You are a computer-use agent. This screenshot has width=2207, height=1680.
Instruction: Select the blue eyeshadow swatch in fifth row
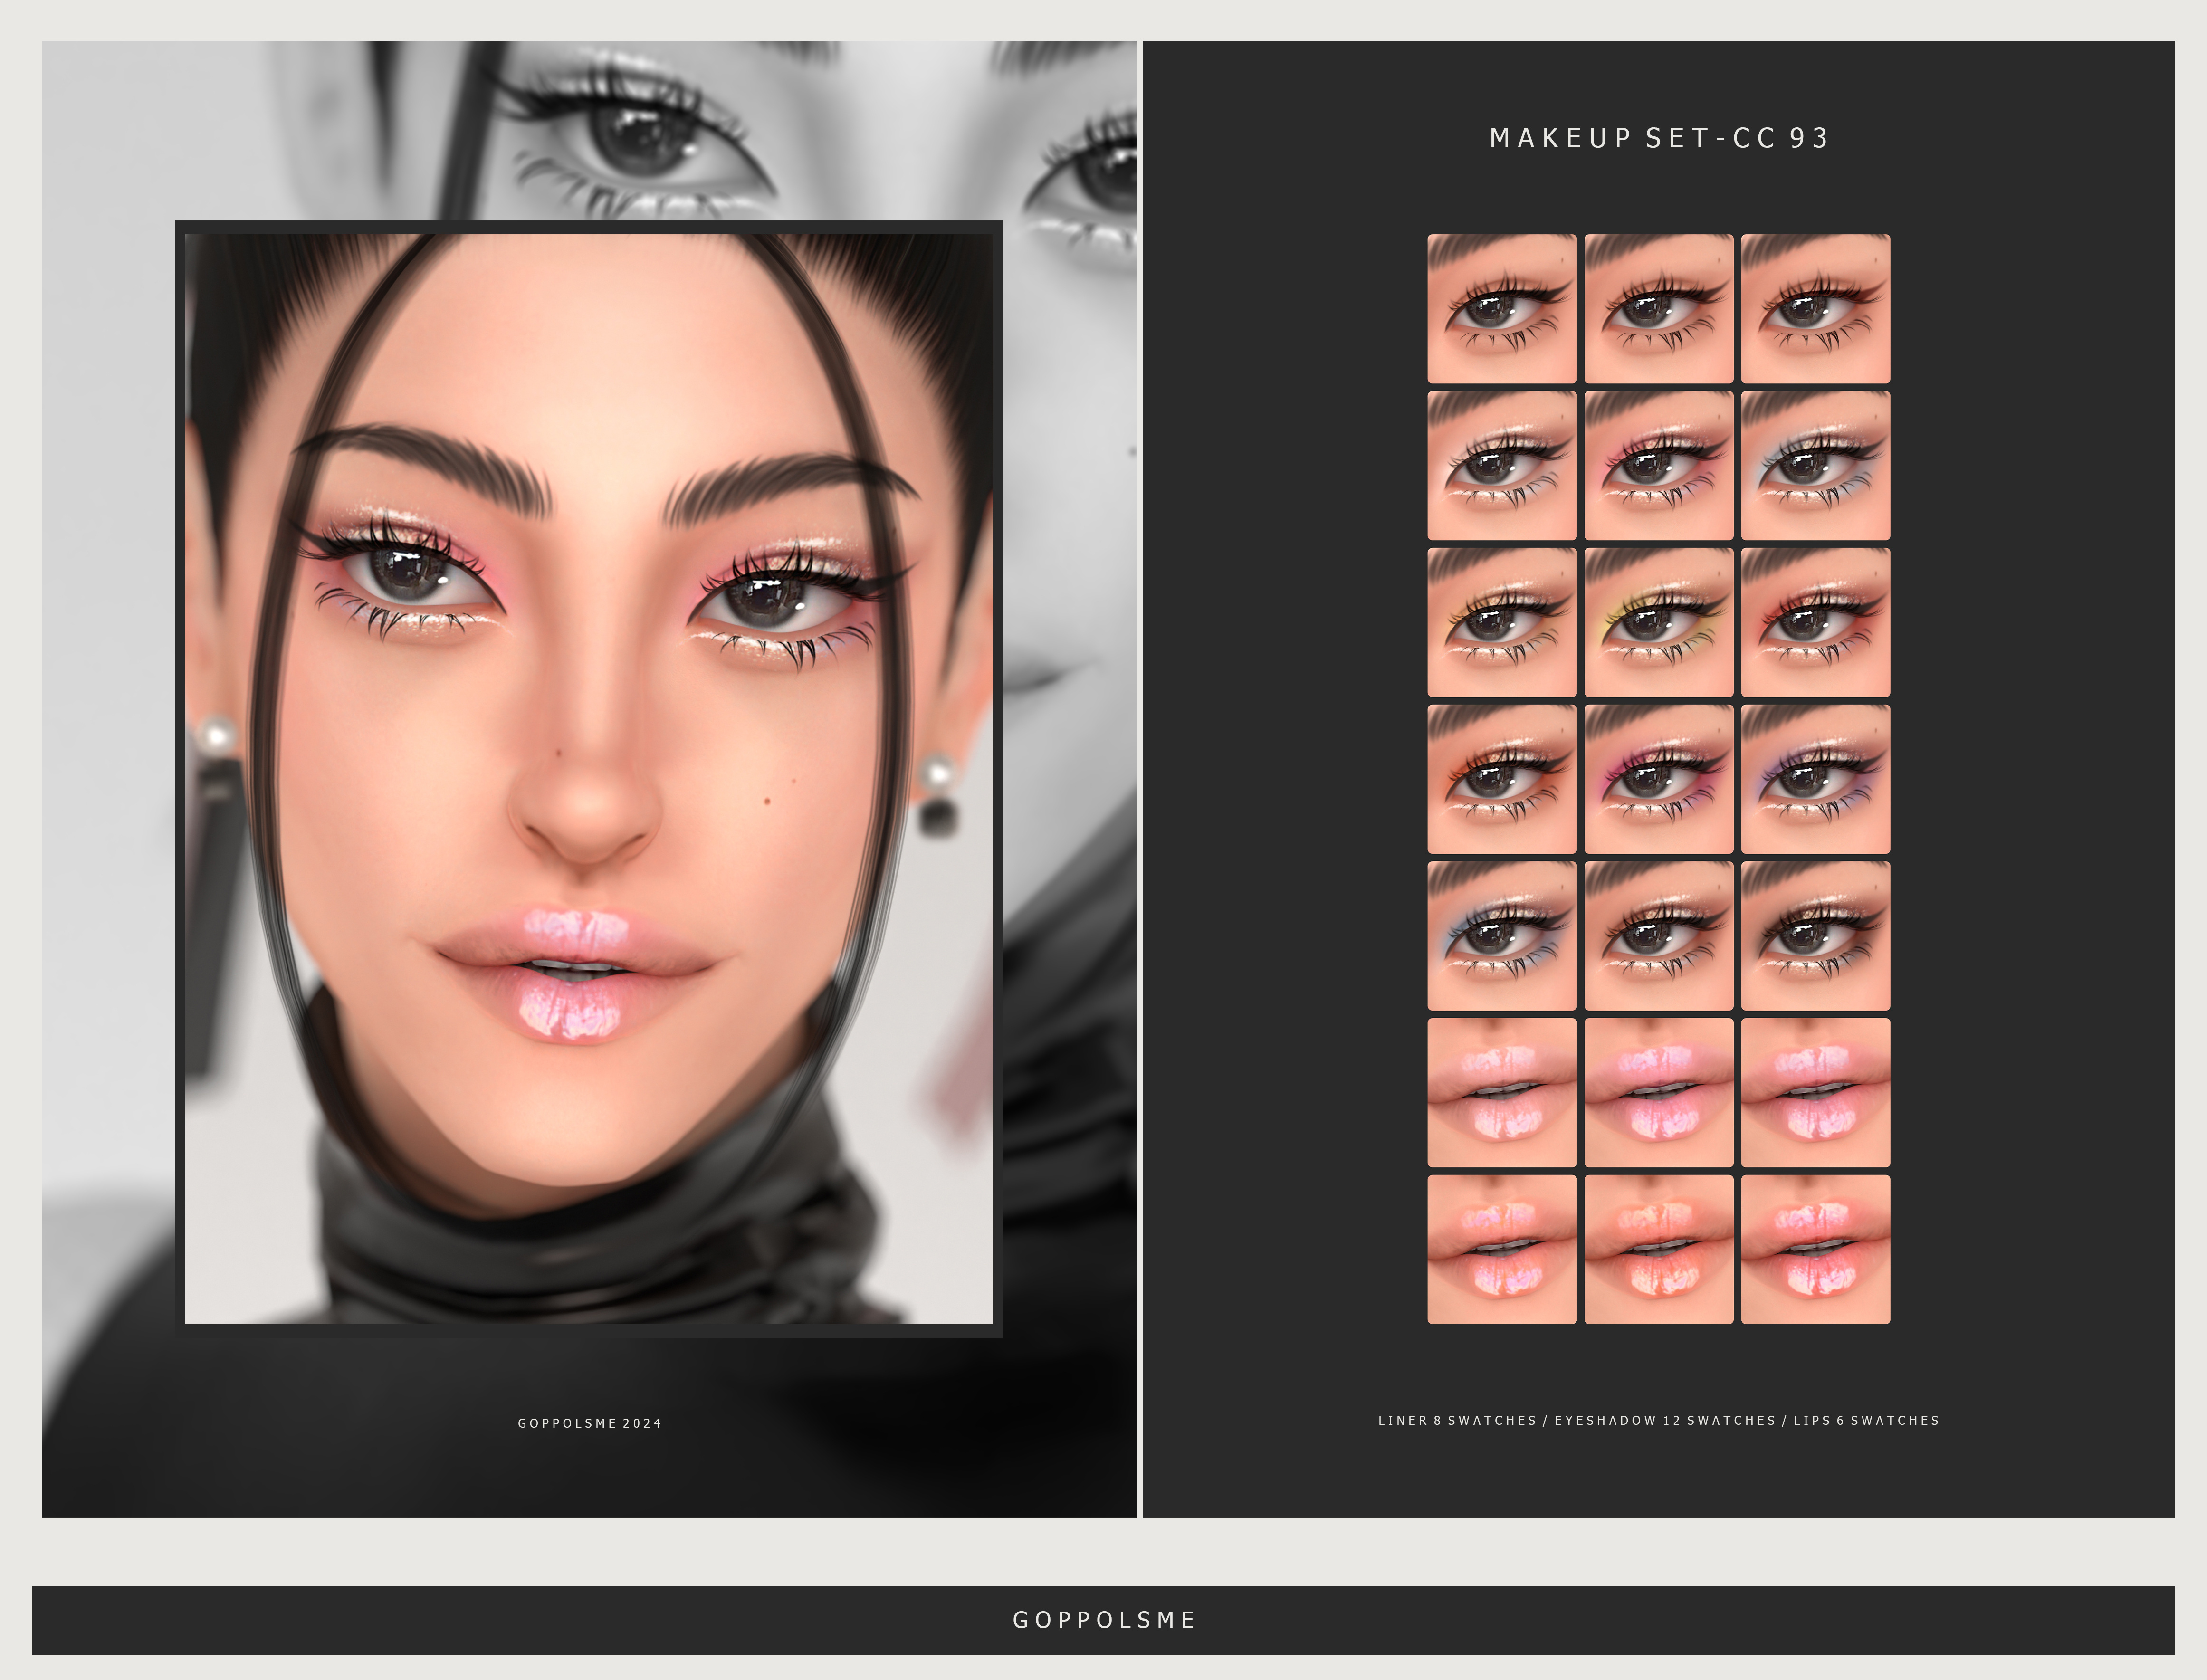point(1501,936)
